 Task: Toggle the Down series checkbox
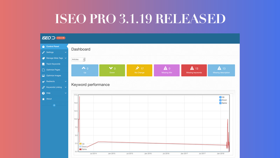(x=220, y=100)
